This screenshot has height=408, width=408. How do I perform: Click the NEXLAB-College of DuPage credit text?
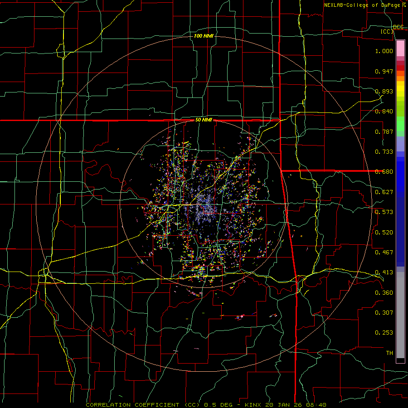(364, 5)
